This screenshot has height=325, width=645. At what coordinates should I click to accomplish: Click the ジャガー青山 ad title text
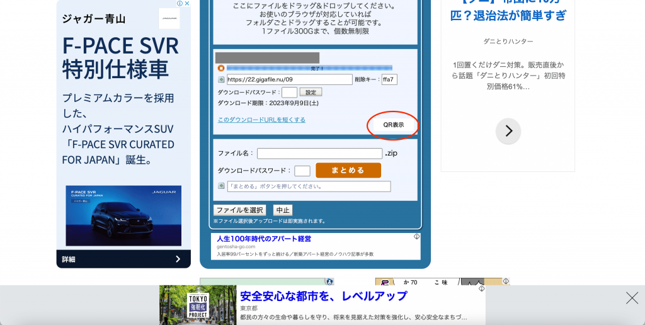[94, 18]
